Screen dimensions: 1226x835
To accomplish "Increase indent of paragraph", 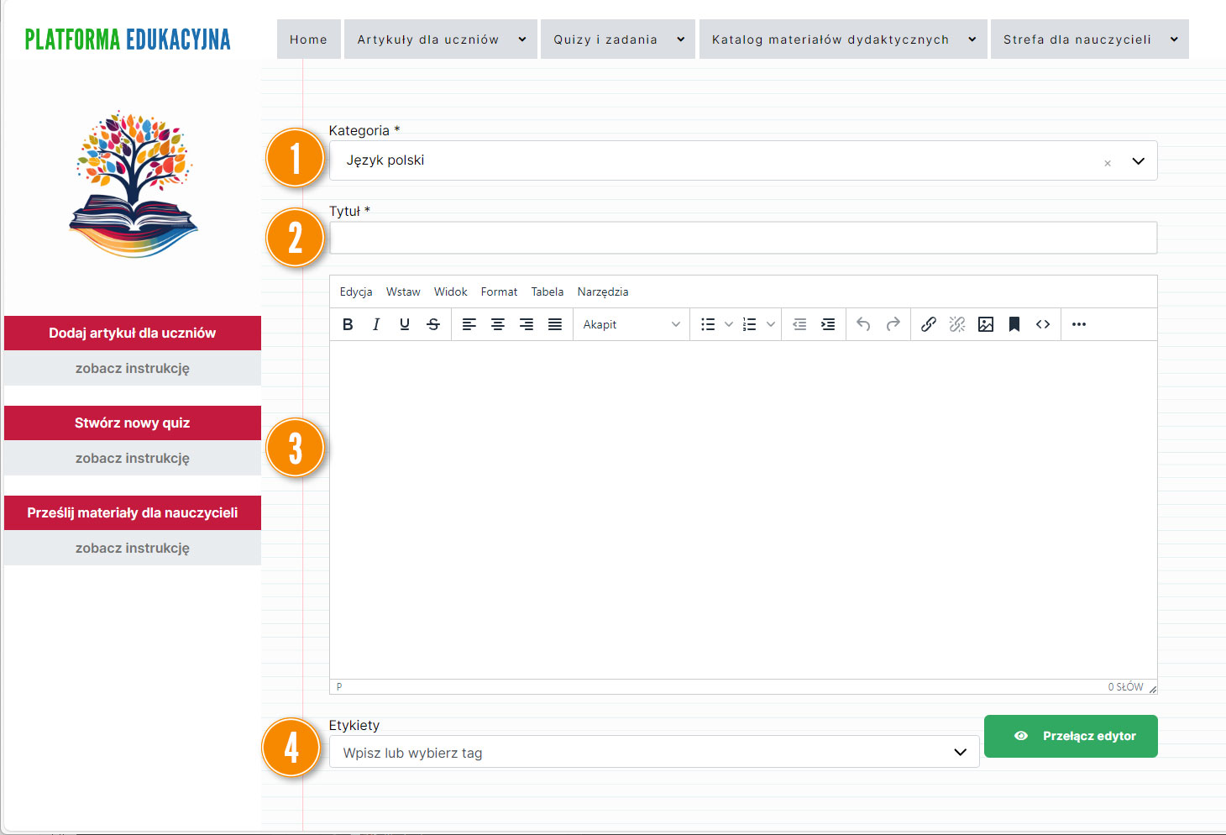I will click(828, 324).
